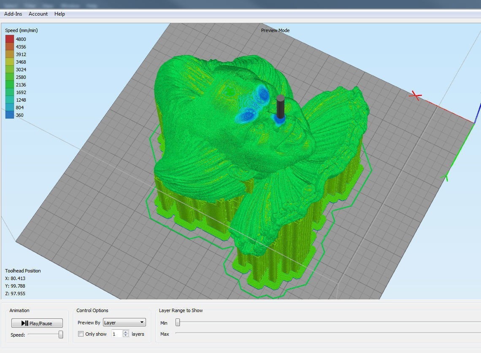
Task: Open the Preview By dropdown
Action: [x=124, y=323]
